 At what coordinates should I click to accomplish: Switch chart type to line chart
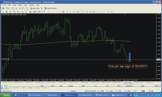tap(10, 12)
